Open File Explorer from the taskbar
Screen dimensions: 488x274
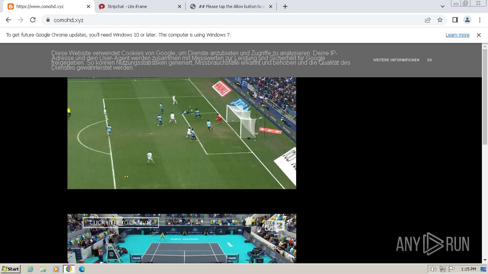(43, 269)
